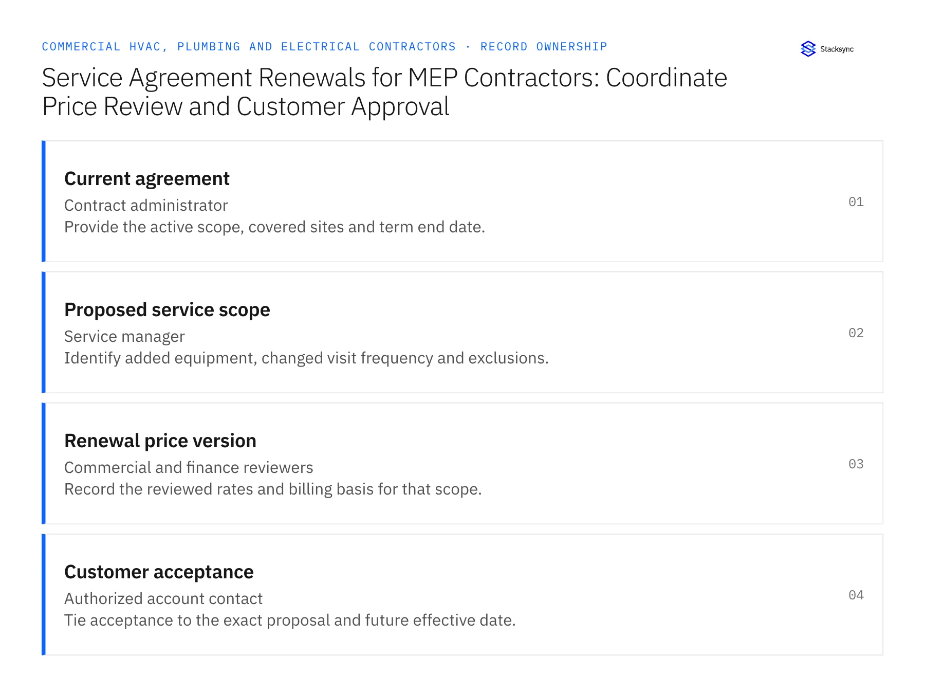Viewport: 925px width, 694px height.
Task: Click the step number 02
Action: click(856, 333)
